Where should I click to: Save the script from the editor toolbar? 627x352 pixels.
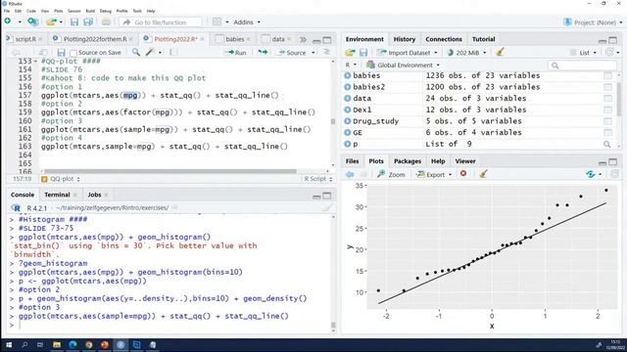61,52
